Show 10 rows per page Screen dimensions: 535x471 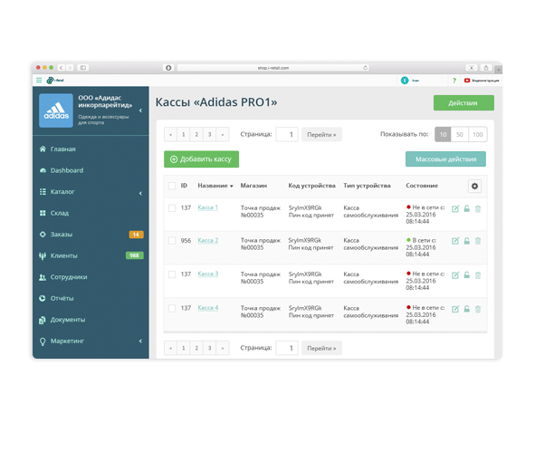click(443, 134)
